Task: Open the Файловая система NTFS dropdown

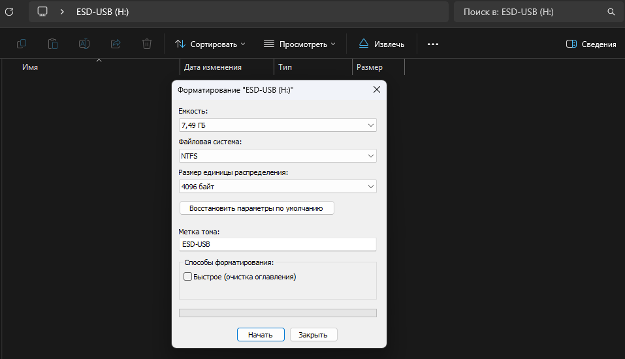Action: [278, 156]
